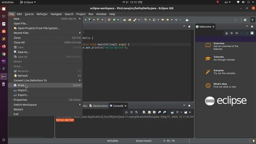Expand the Recent Files submenu arrow
Image resolution: width=256 pixels, height=144 pixels.
pyautogui.click(x=80, y=33)
